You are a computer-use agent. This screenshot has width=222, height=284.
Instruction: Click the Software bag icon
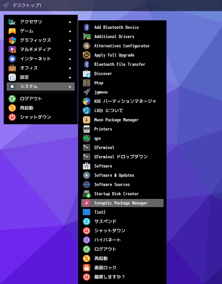tap(87, 166)
